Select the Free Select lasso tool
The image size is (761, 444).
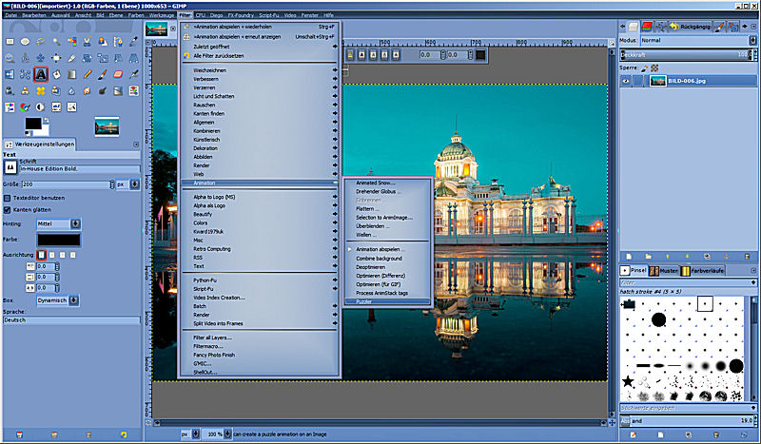(41, 42)
